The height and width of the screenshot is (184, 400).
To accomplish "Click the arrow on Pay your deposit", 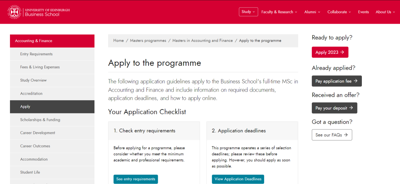I will [351, 108].
